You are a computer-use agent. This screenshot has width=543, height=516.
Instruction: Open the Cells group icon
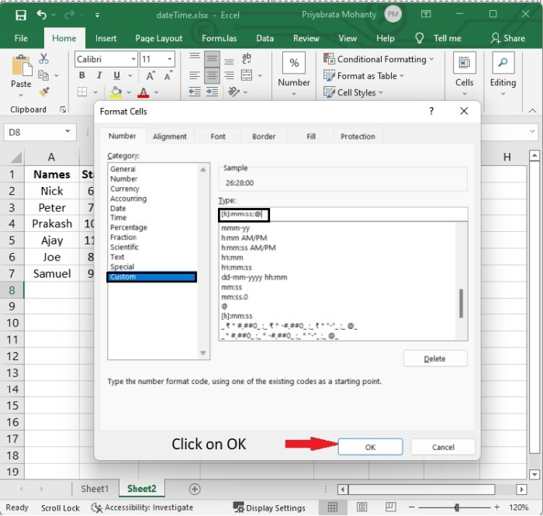tap(464, 63)
